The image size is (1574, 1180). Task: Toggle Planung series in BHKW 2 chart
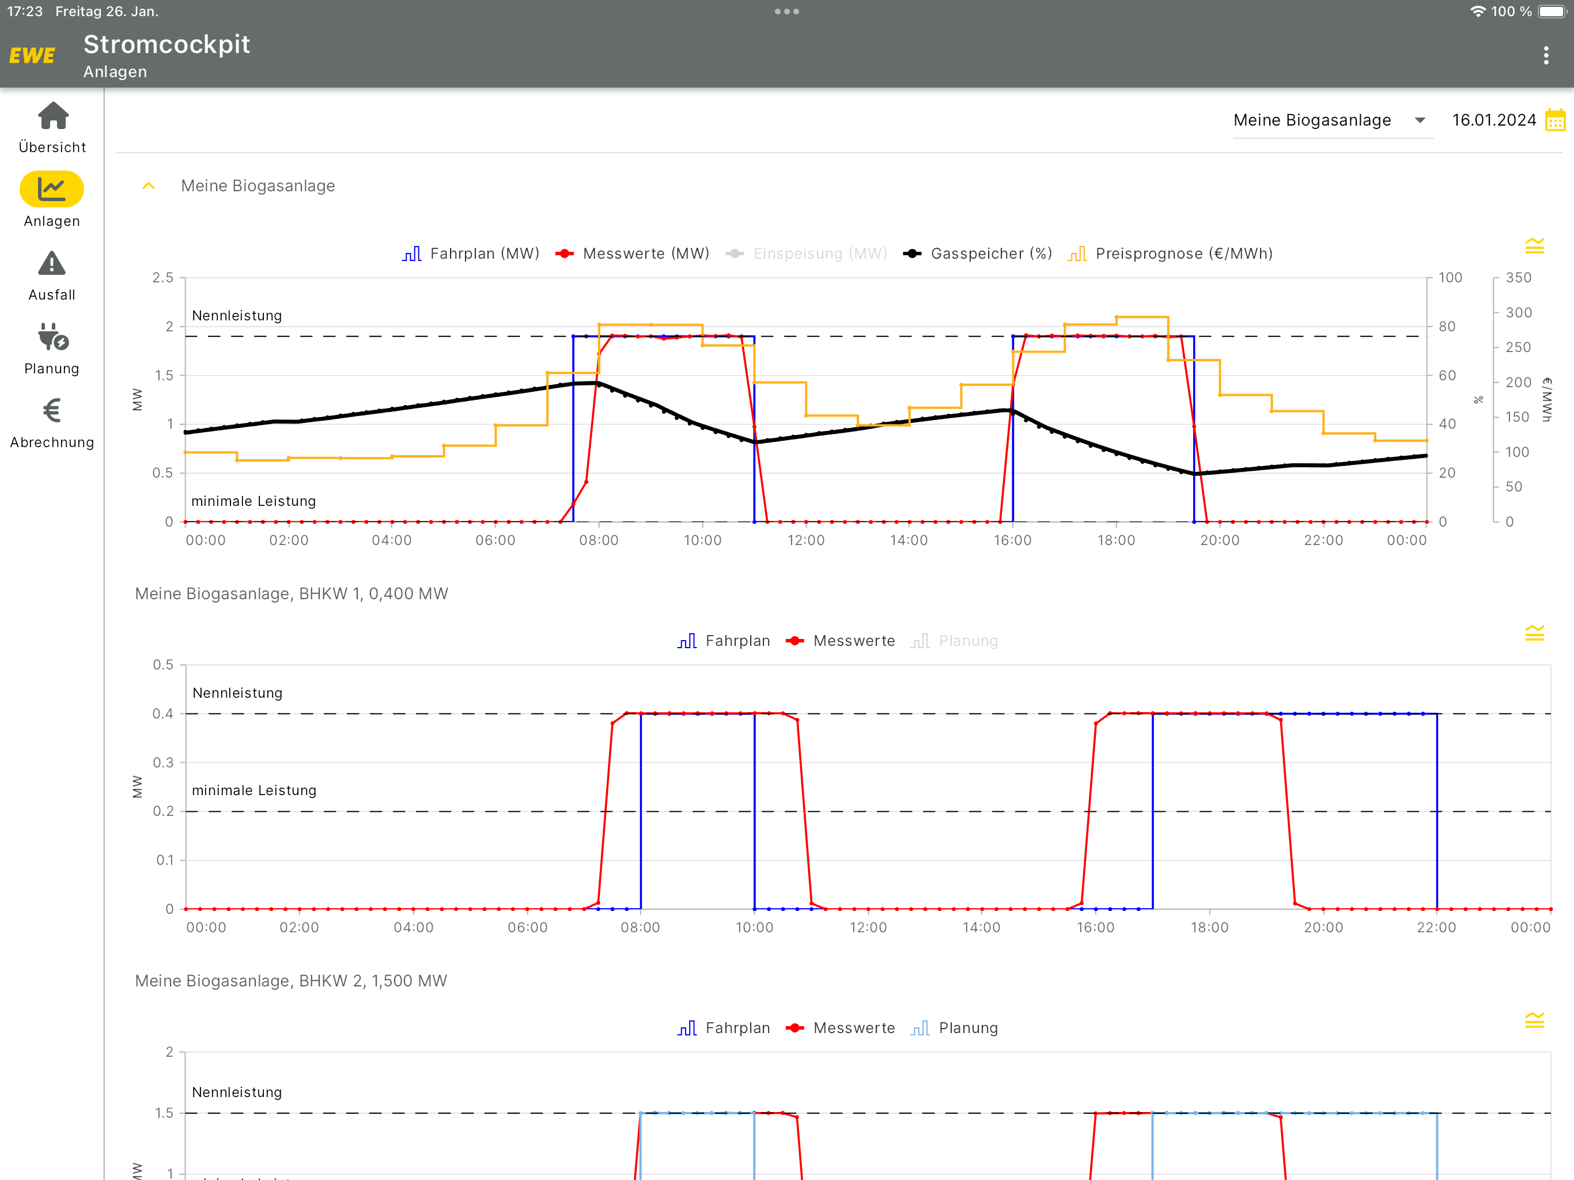954,1028
